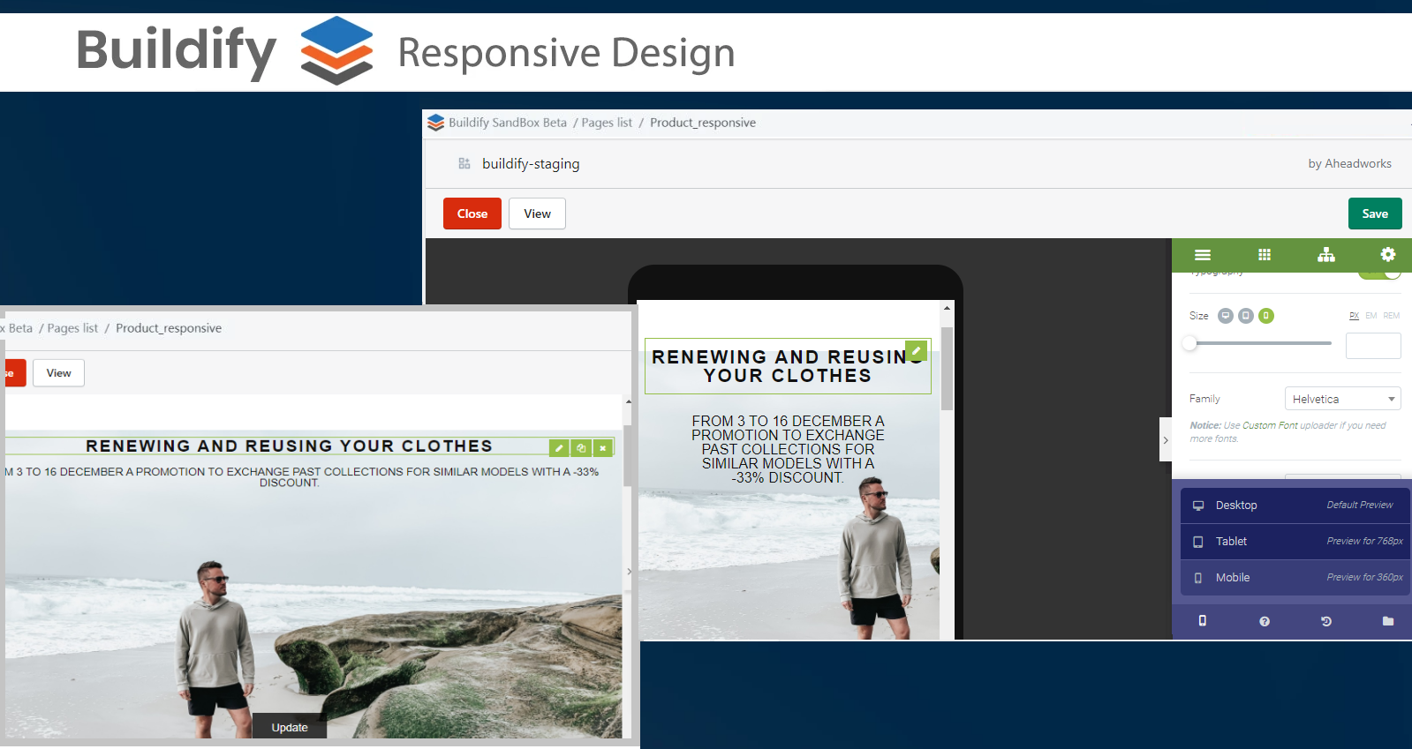Click the edit pencil on mobile heading
Screen dimensions: 1412x749
[x=916, y=350]
